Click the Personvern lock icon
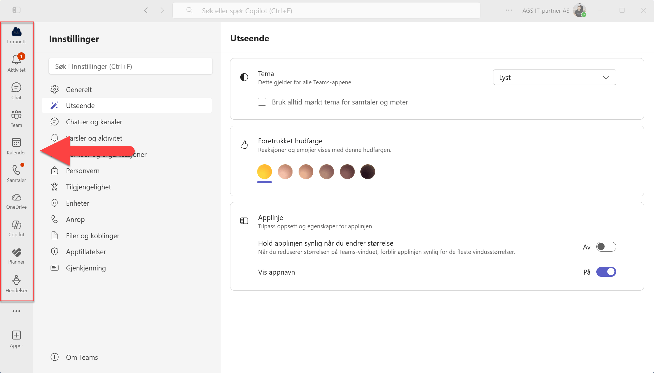The height and width of the screenshot is (373, 654). click(x=55, y=170)
